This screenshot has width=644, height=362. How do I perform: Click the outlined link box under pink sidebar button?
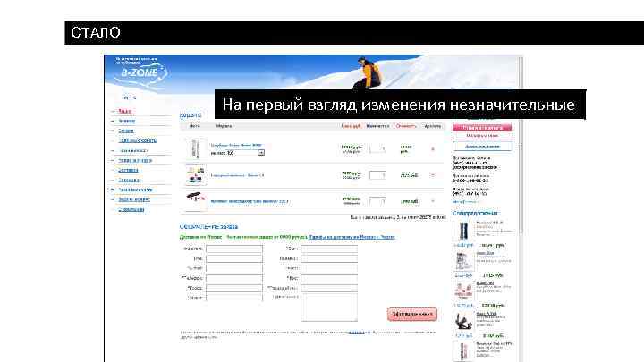(482, 147)
